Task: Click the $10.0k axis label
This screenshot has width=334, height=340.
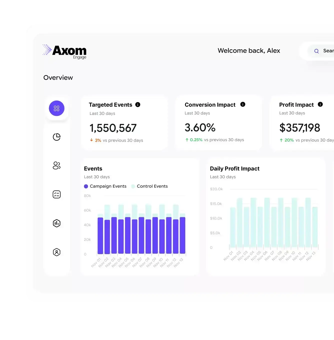Action: pos(216,218)
